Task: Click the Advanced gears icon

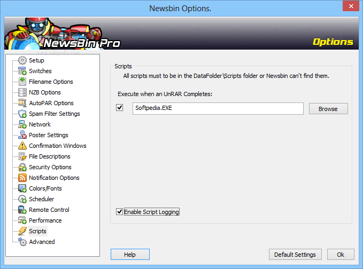Action: pos(22,242)
